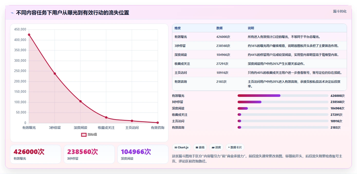Click the 有效曝光 progress bar
Screen dimensions: 357x174
[x=283, y=96]
